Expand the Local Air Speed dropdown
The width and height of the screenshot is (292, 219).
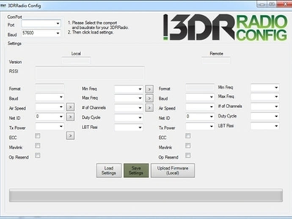pyautogui.click(x=50, y=107)
